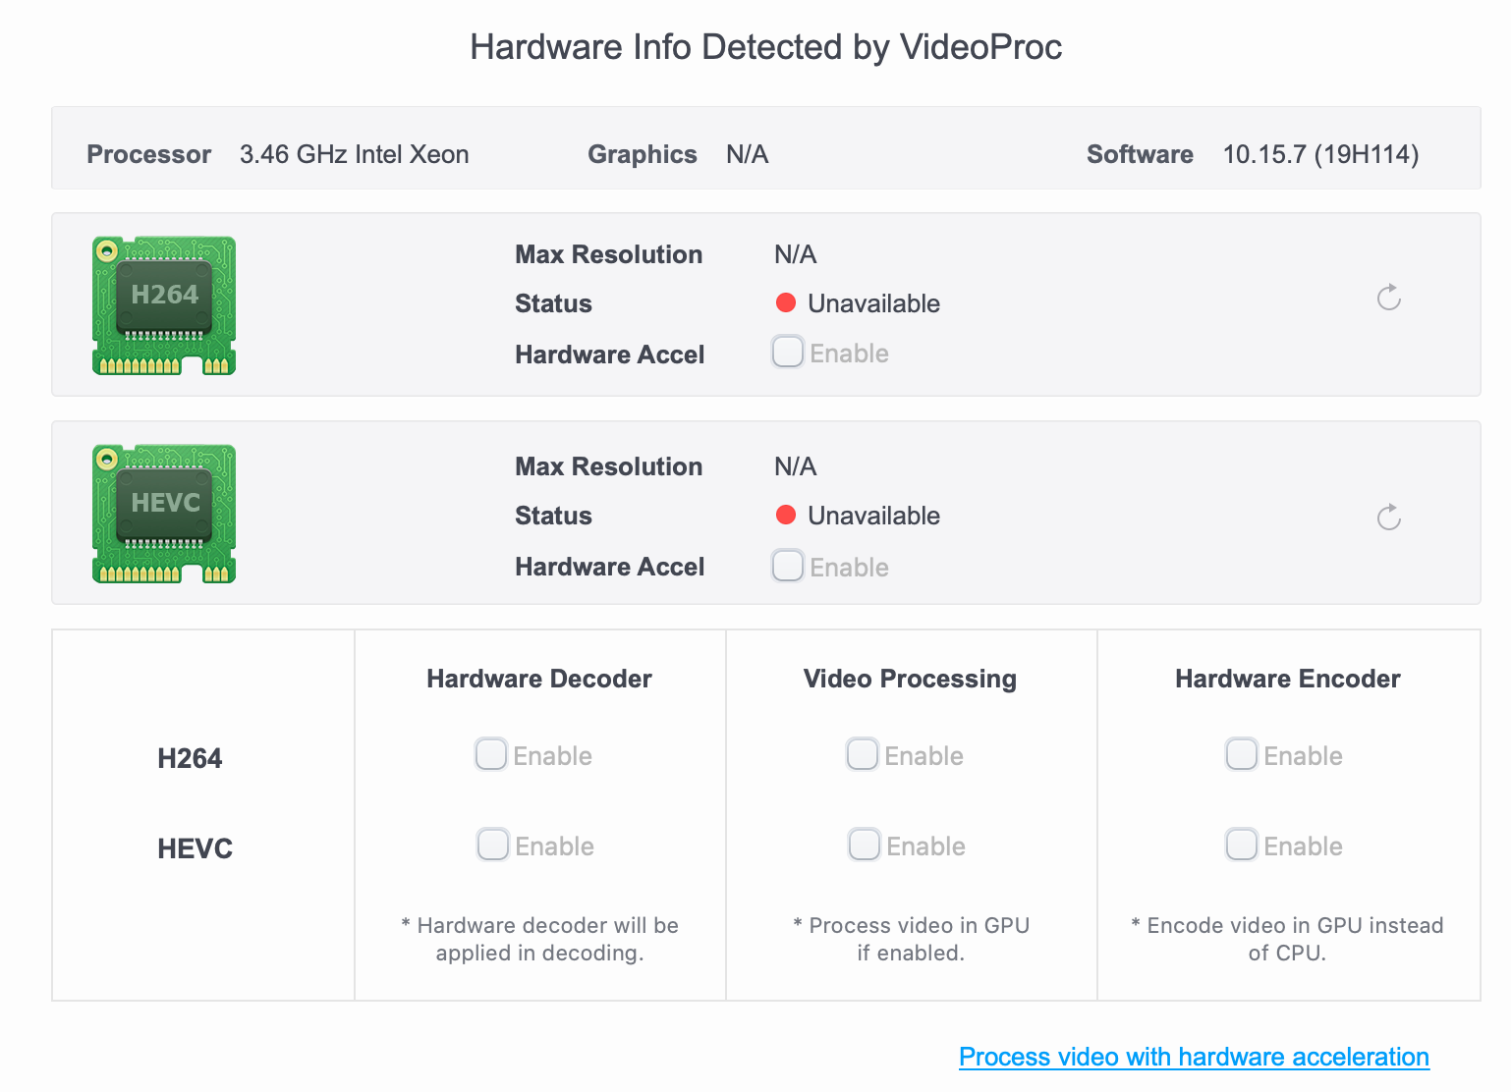Enable H264 Video Processing
The height and width of the screenshot is (1092, 1511).
pos(863,754)
